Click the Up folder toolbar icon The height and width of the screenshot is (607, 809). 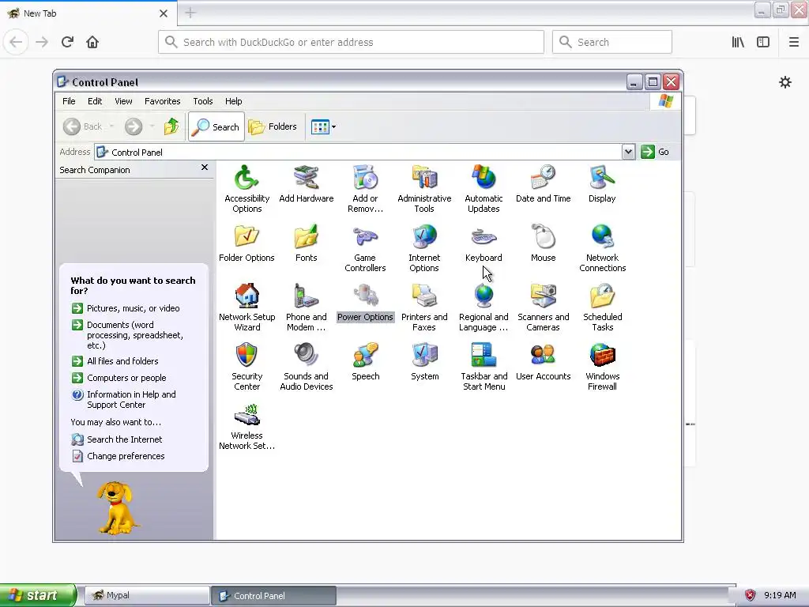[171, 126]
